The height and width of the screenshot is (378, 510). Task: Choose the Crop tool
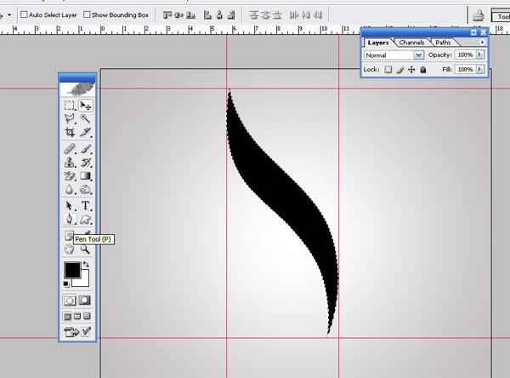pos(70,133)
